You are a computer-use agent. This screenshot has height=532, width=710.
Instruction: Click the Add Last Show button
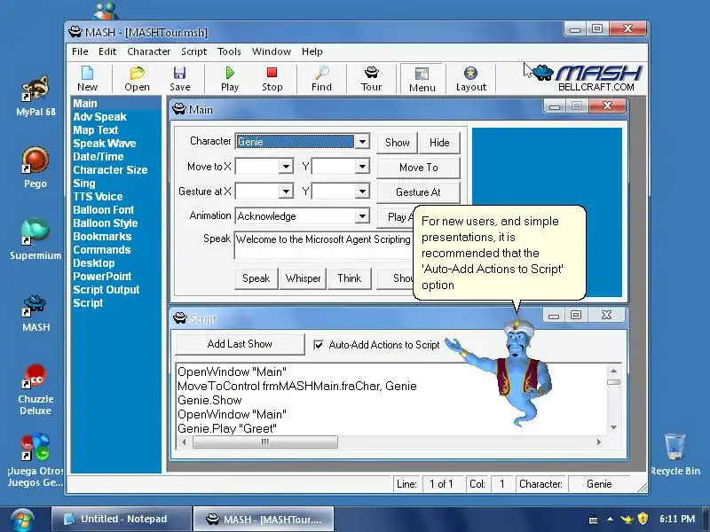click(x=240, y=344)
